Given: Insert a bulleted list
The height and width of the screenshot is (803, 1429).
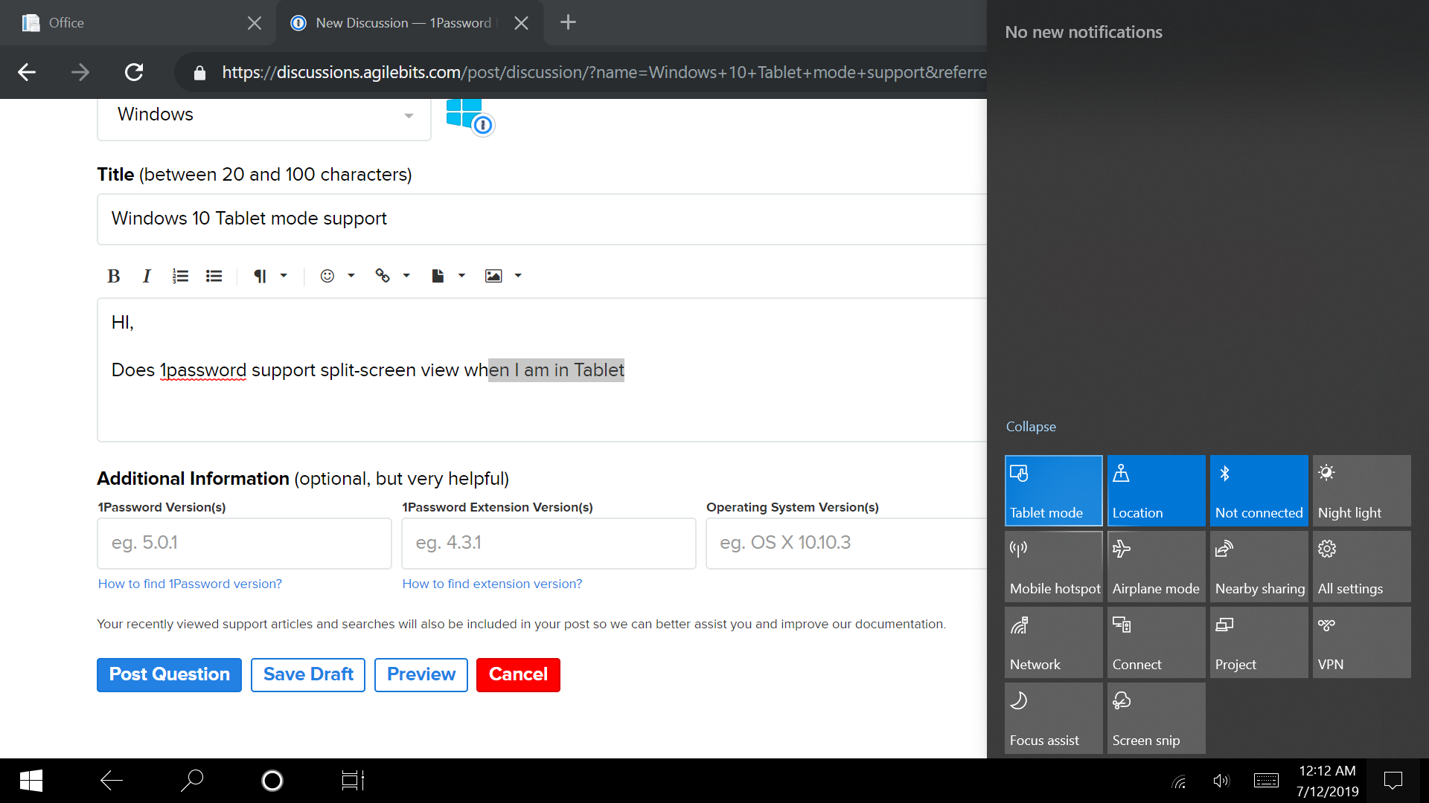Looking at the screenshot, I should 214,276.
